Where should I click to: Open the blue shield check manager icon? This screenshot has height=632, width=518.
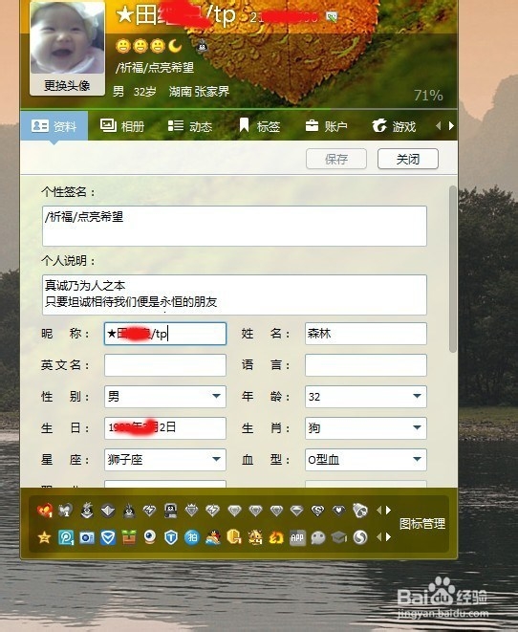click(x=108, y=537)
